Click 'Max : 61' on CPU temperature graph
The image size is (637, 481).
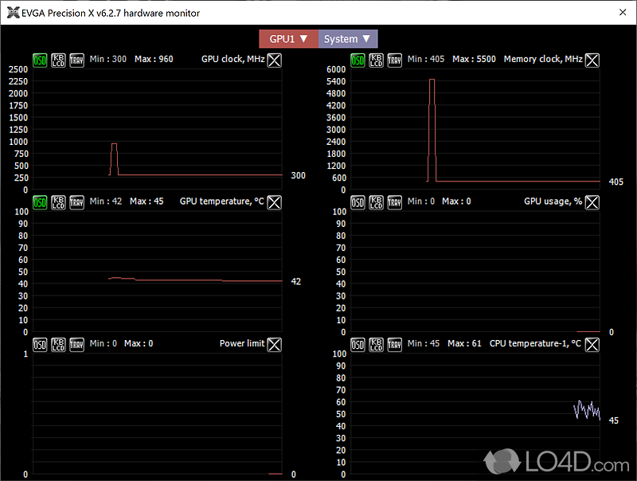464,344
